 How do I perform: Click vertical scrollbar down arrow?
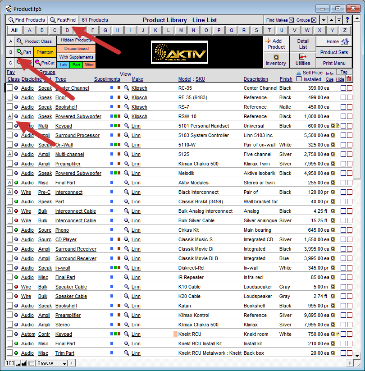click(357, 356)
